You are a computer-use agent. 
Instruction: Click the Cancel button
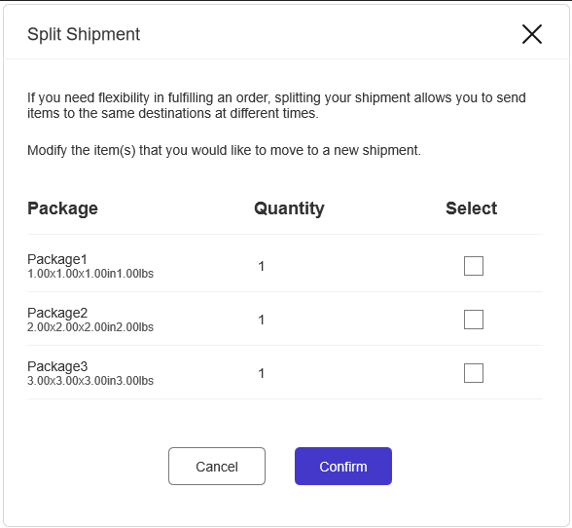(x=217, y=467)
